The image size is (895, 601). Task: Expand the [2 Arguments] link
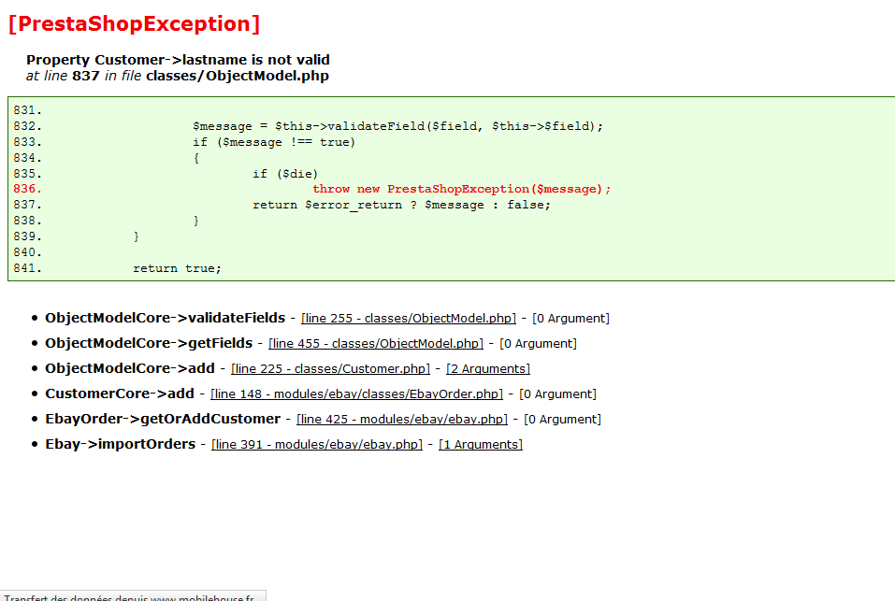coord(488,369)
